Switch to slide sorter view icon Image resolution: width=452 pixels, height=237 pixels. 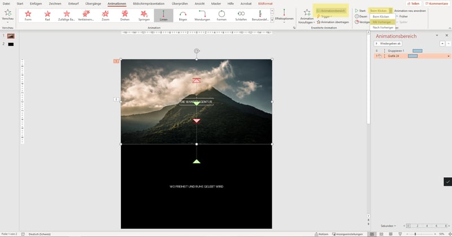point(381,234)
